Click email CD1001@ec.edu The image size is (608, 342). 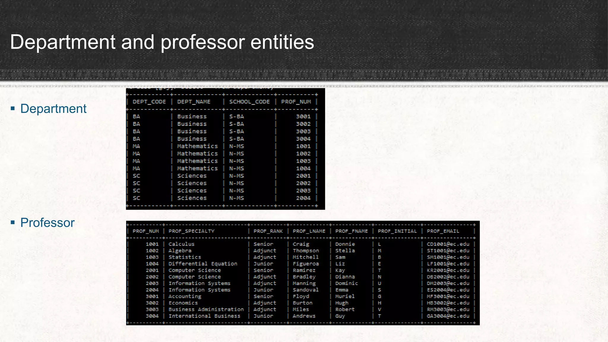(448, 244)
